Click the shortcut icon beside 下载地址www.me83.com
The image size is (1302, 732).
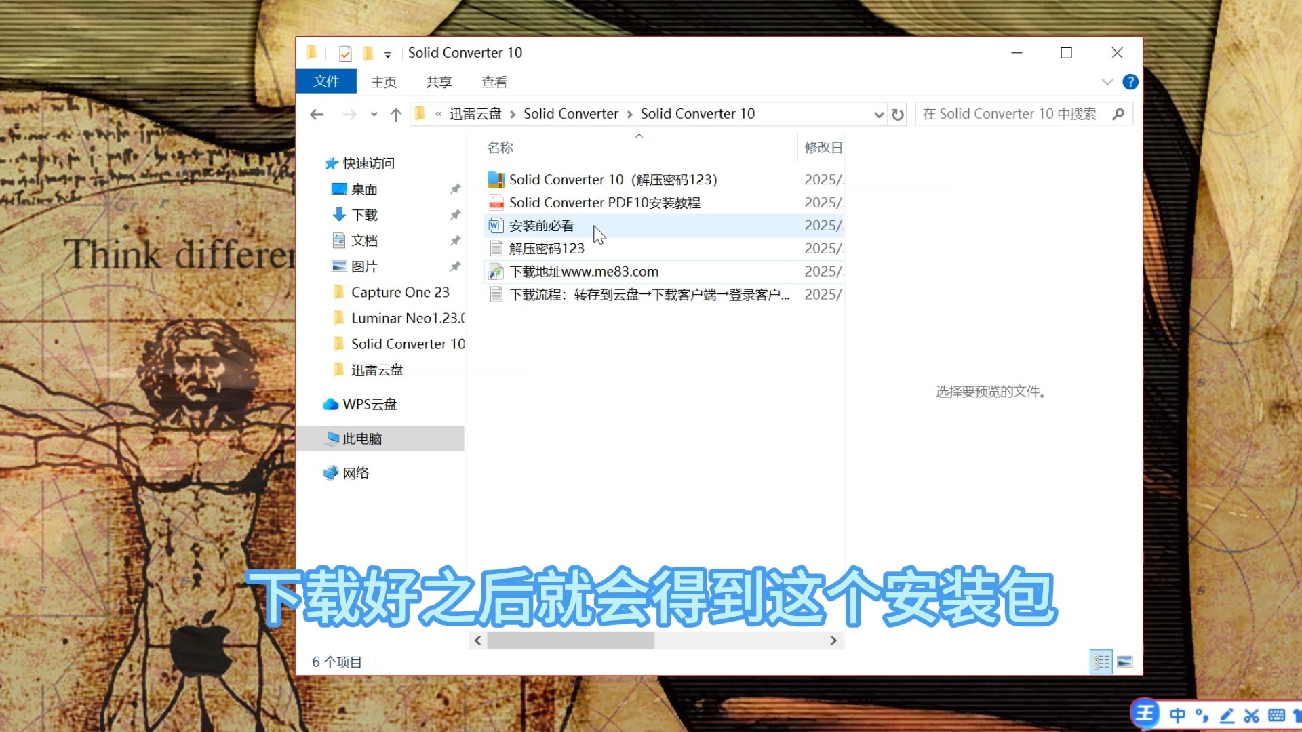(496, 272)
